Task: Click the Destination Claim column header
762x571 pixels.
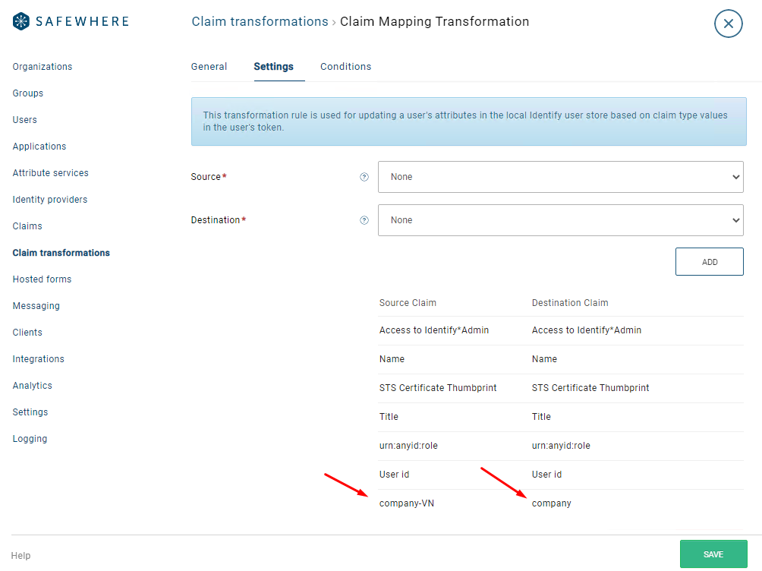Action: 569,303
